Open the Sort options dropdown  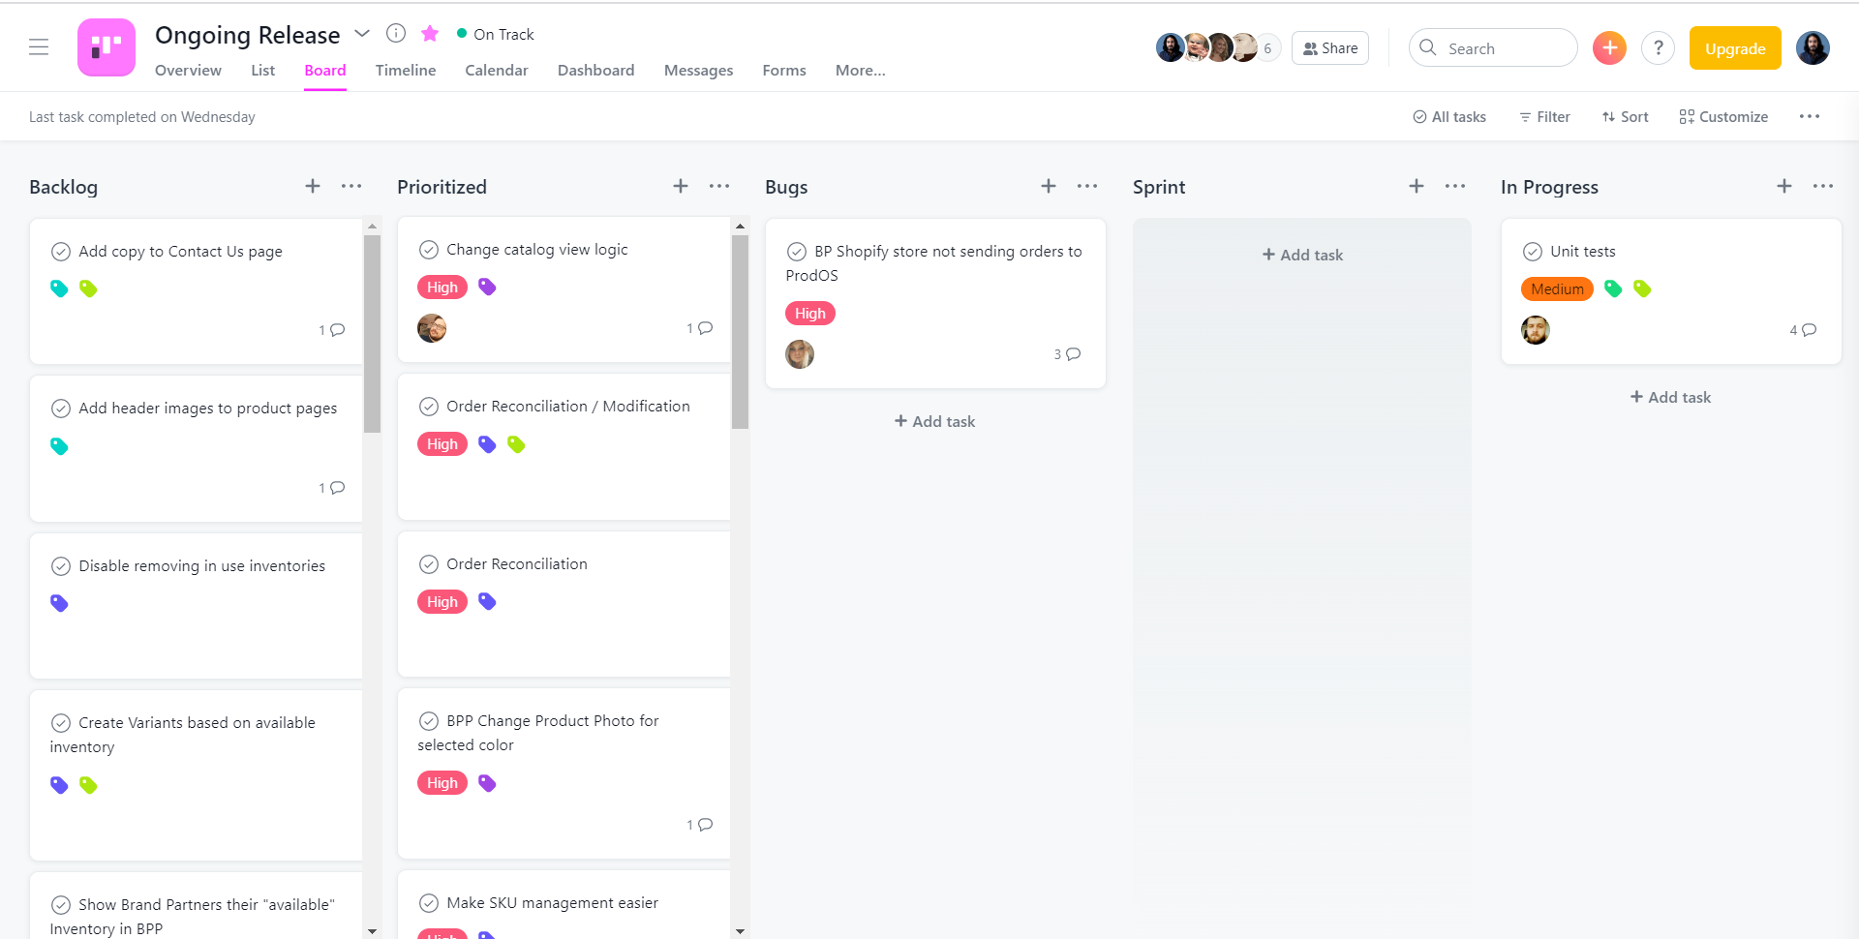[1625, 117]
